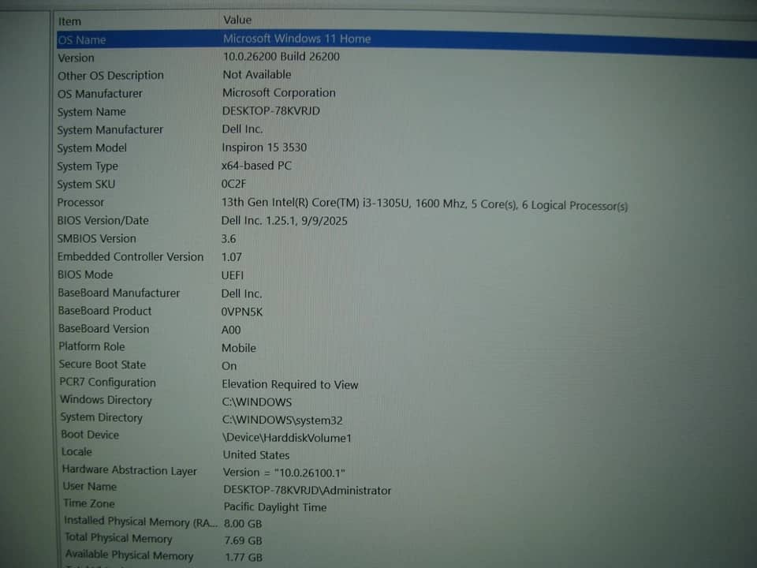
Task: Select the System Model row label
Action: (x=91, y=148)
